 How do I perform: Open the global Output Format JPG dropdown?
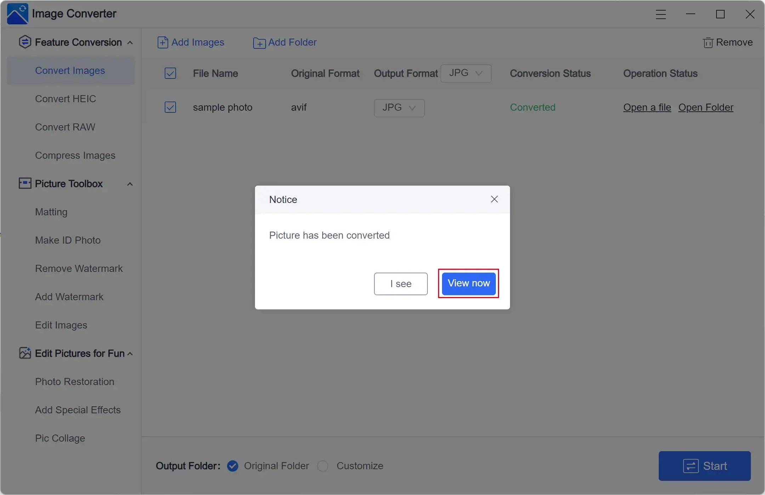pos(466,73)
